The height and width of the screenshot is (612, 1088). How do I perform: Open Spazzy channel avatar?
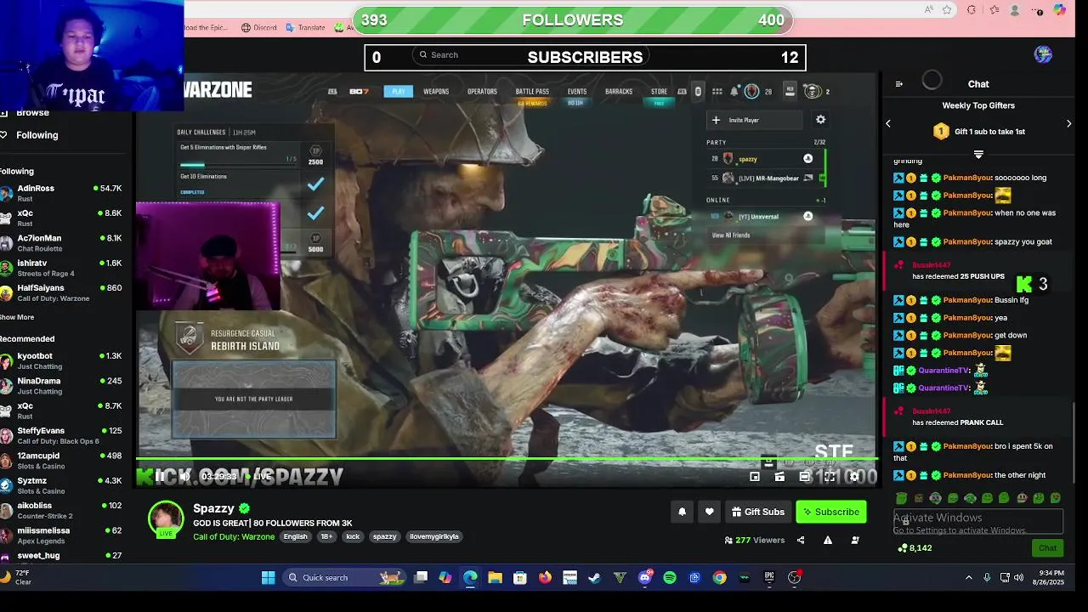coord(166,519)
